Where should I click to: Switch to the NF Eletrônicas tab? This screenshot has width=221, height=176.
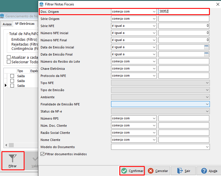coord(25,24)
